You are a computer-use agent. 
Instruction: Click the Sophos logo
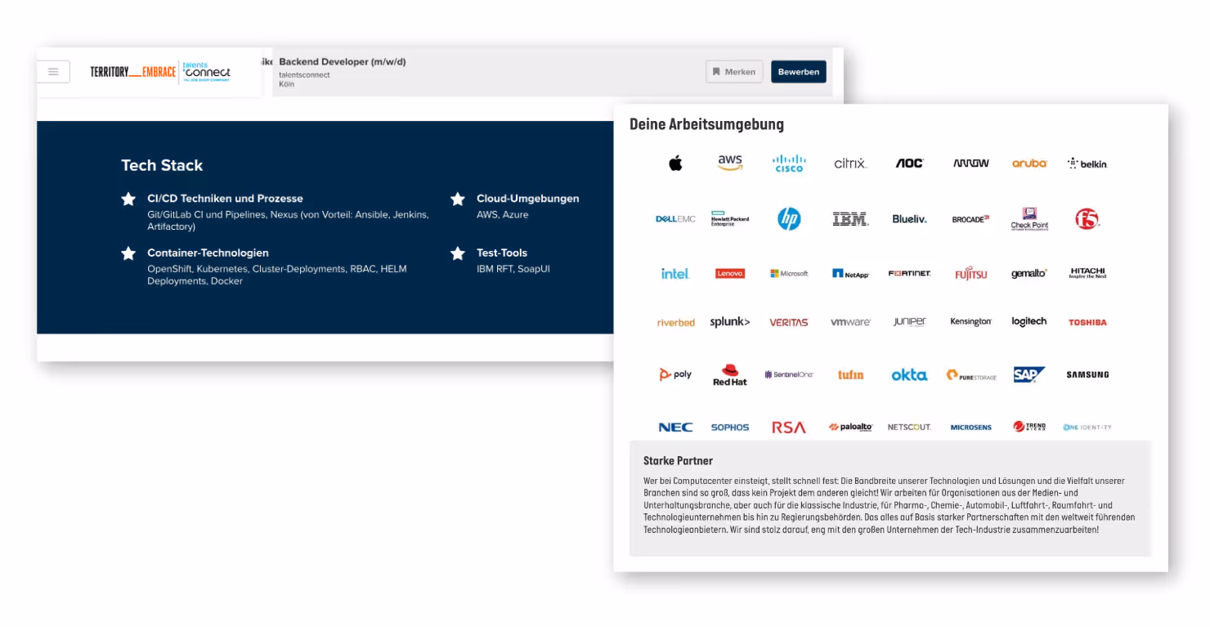click(x=730, y=428)
